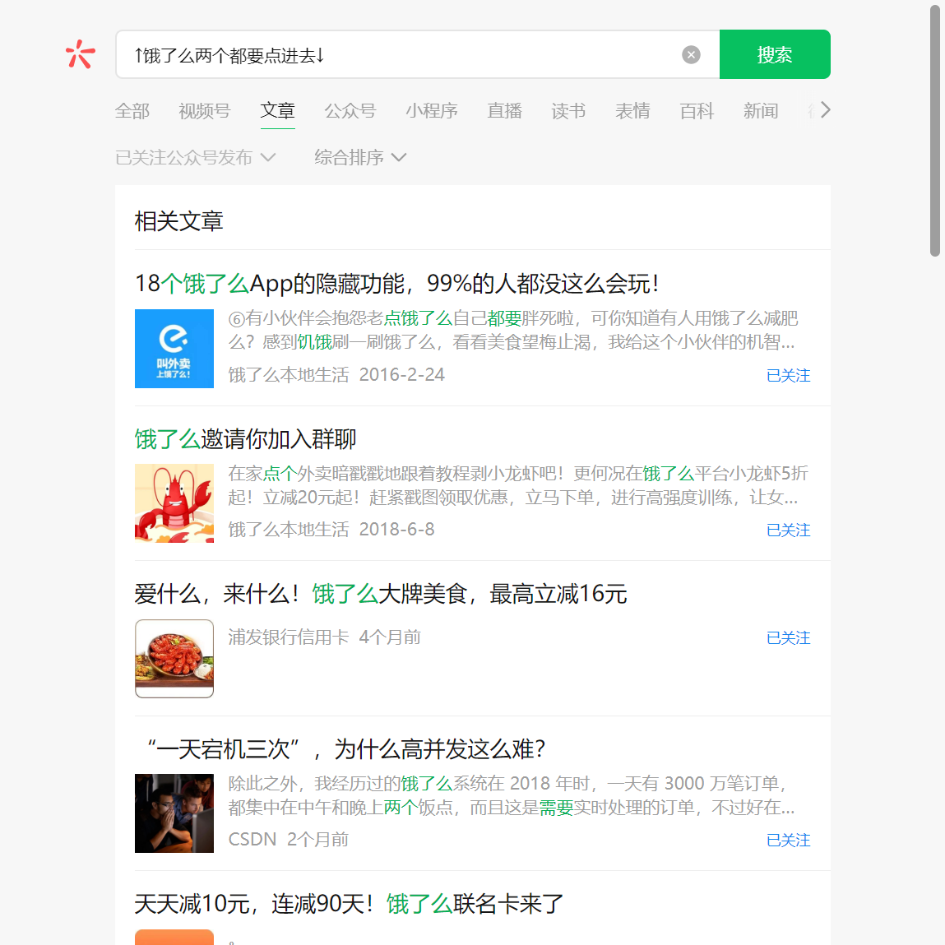Switch to the 直播 tab
This screenshot has height=945, width=945.
504,111
